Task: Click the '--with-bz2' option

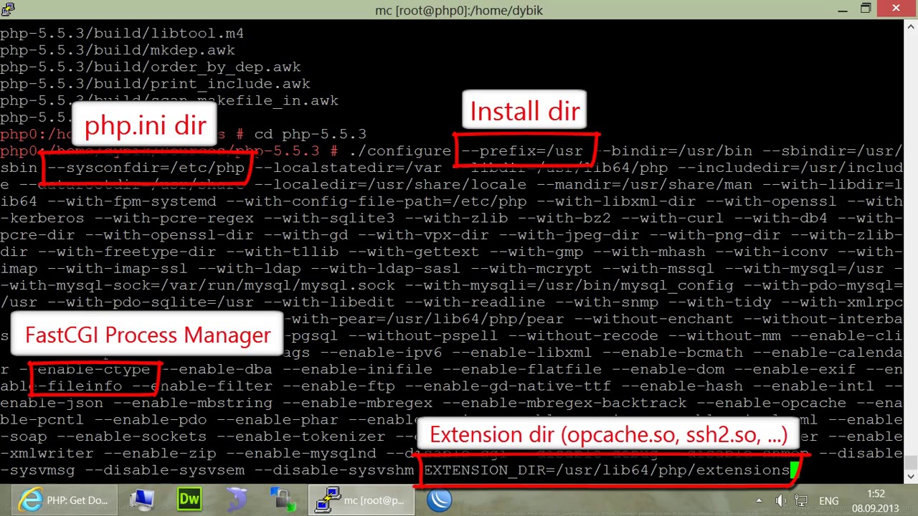Action: pyautogui.click(x=564, y=219)
